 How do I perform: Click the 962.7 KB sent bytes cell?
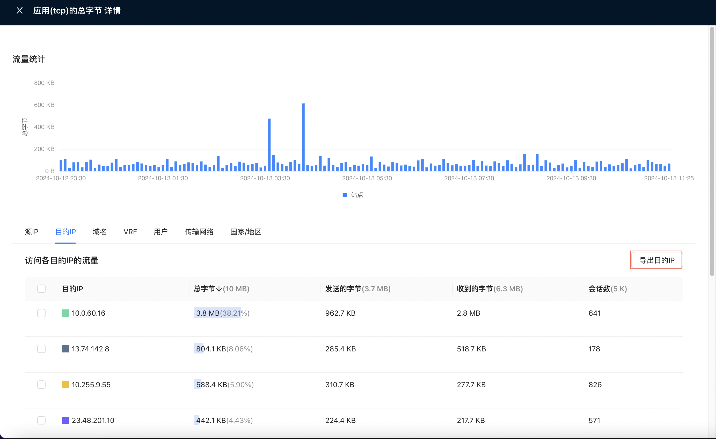pyautogui.click(x=340, y=313)
